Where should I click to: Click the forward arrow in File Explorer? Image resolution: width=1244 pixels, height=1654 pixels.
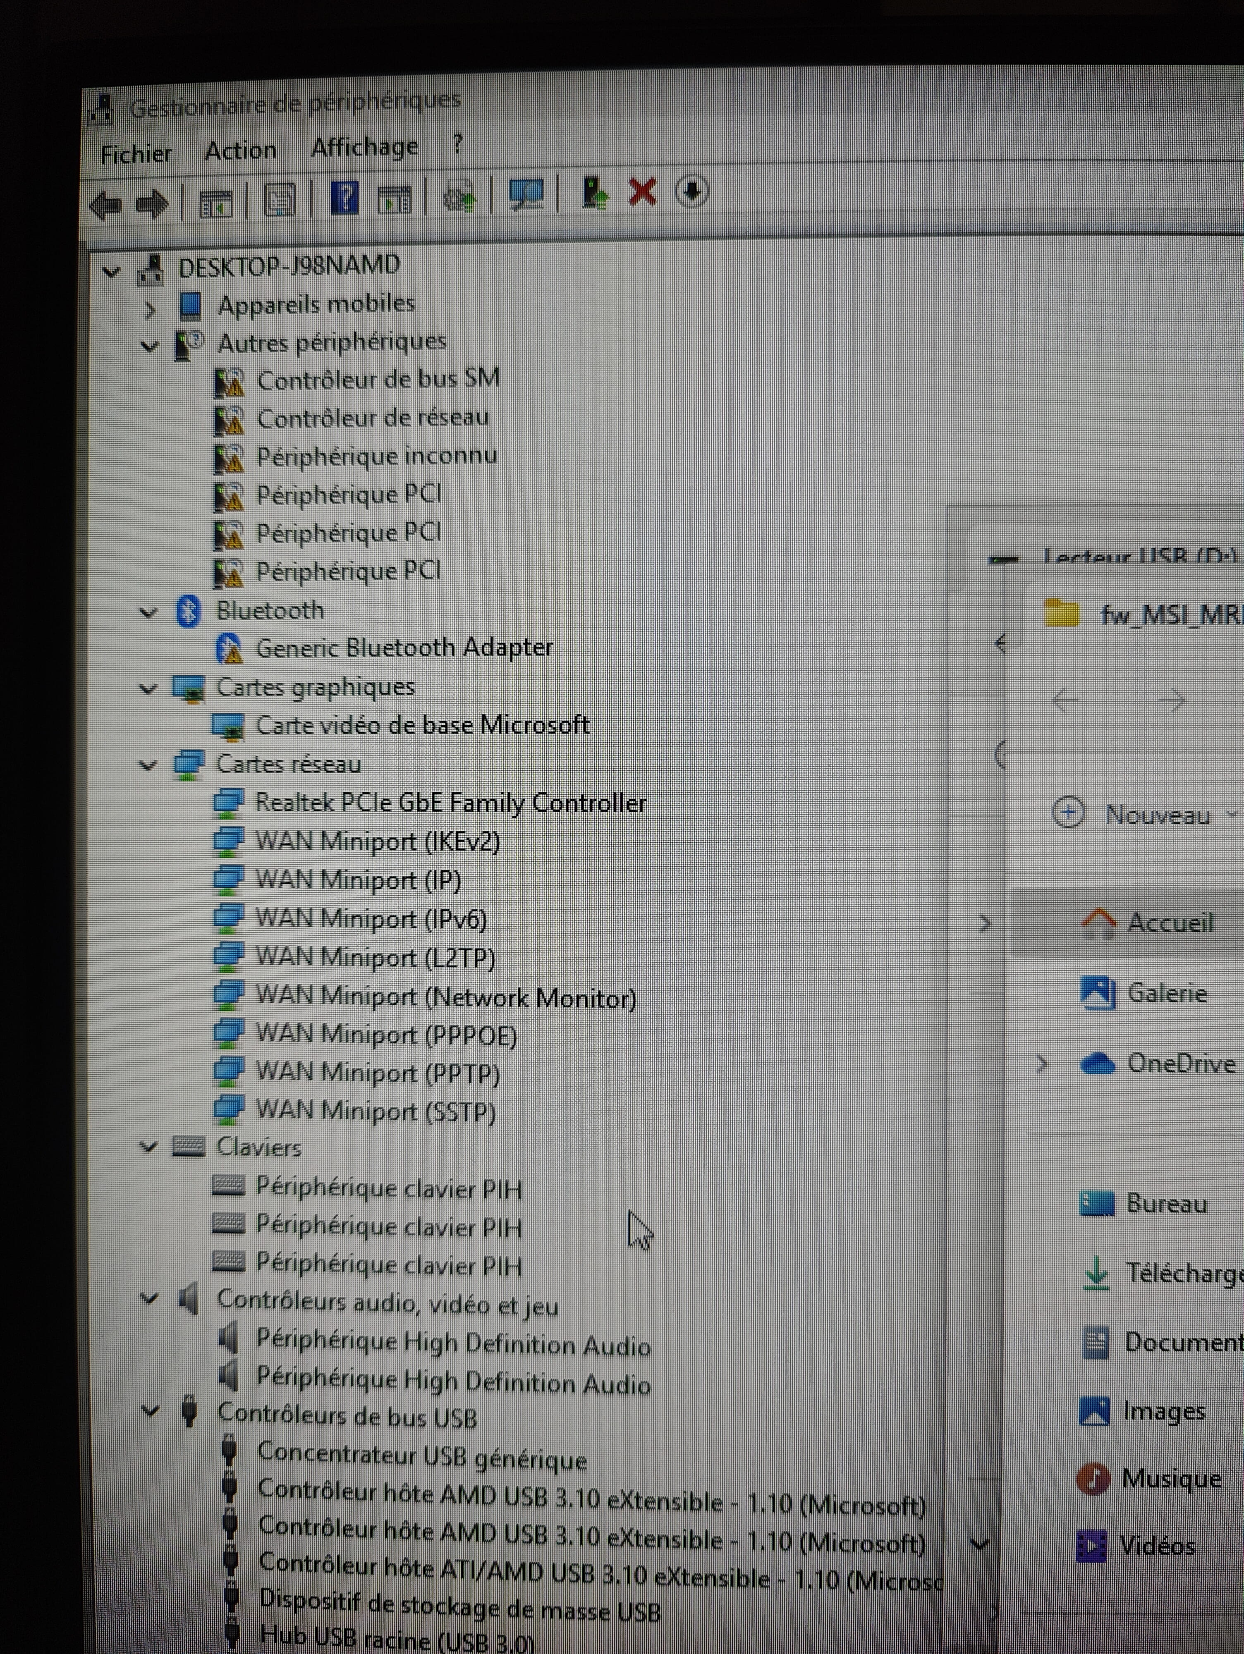(x=1172, y=701)
